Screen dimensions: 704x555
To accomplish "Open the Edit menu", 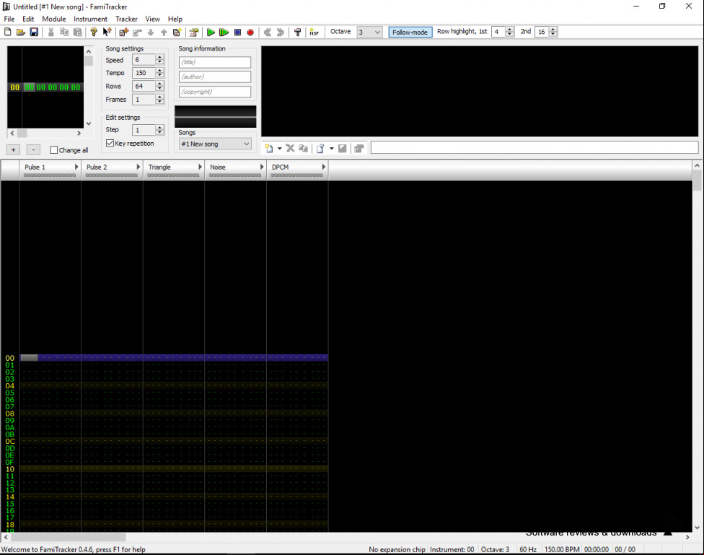I will coord(28,19).
